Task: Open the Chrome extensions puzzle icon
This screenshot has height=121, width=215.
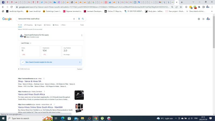Action: point(199,7)
